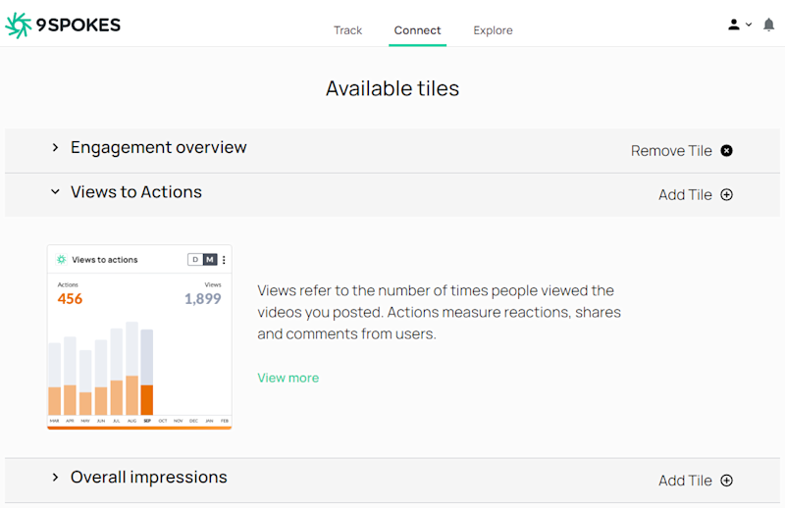The height and width of the screenshot is (508, 785).
Task: Switch the tile to monthly (M) view
Action: [x=210, y=260]
